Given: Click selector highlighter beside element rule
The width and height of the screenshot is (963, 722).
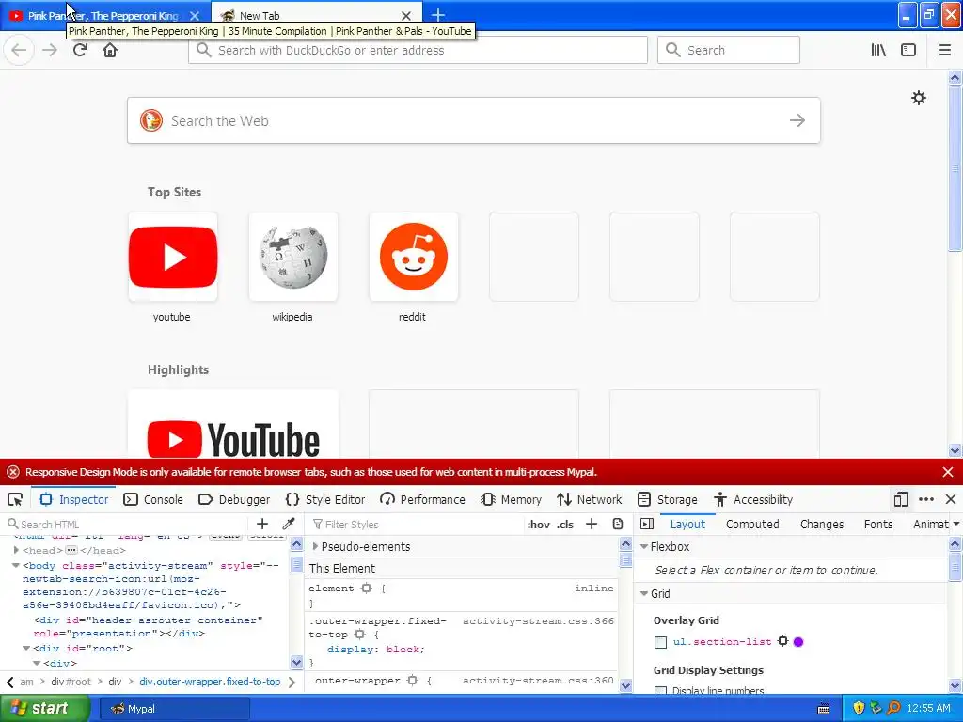Looking at the screenshot, I should point(367,589).
